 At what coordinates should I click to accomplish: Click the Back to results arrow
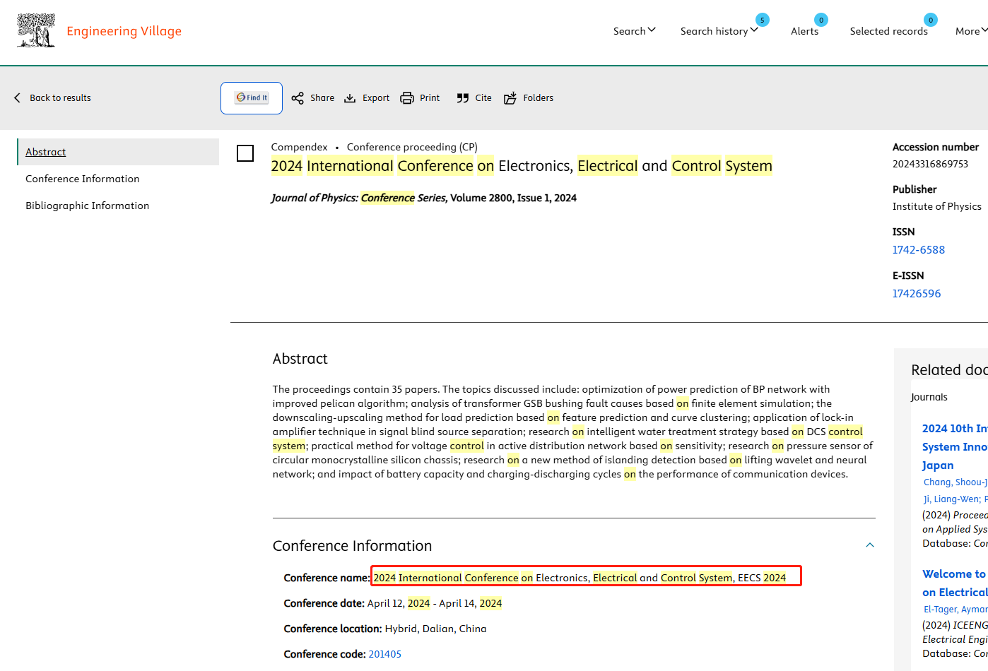(18, 98)
